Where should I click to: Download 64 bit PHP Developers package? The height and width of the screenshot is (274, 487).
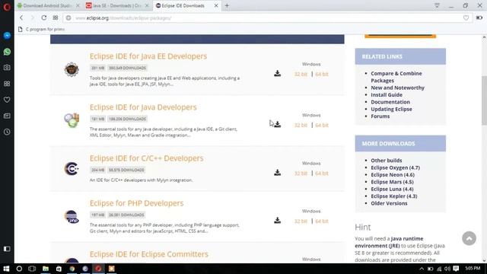coord(321,221)
